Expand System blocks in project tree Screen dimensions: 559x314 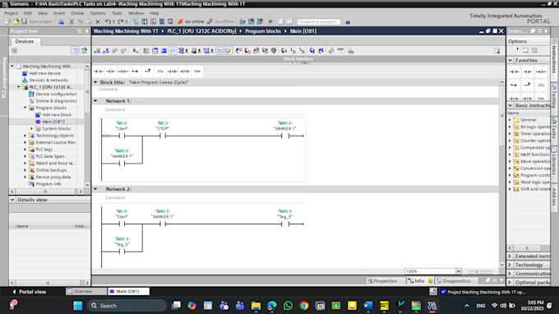point(32,129)
